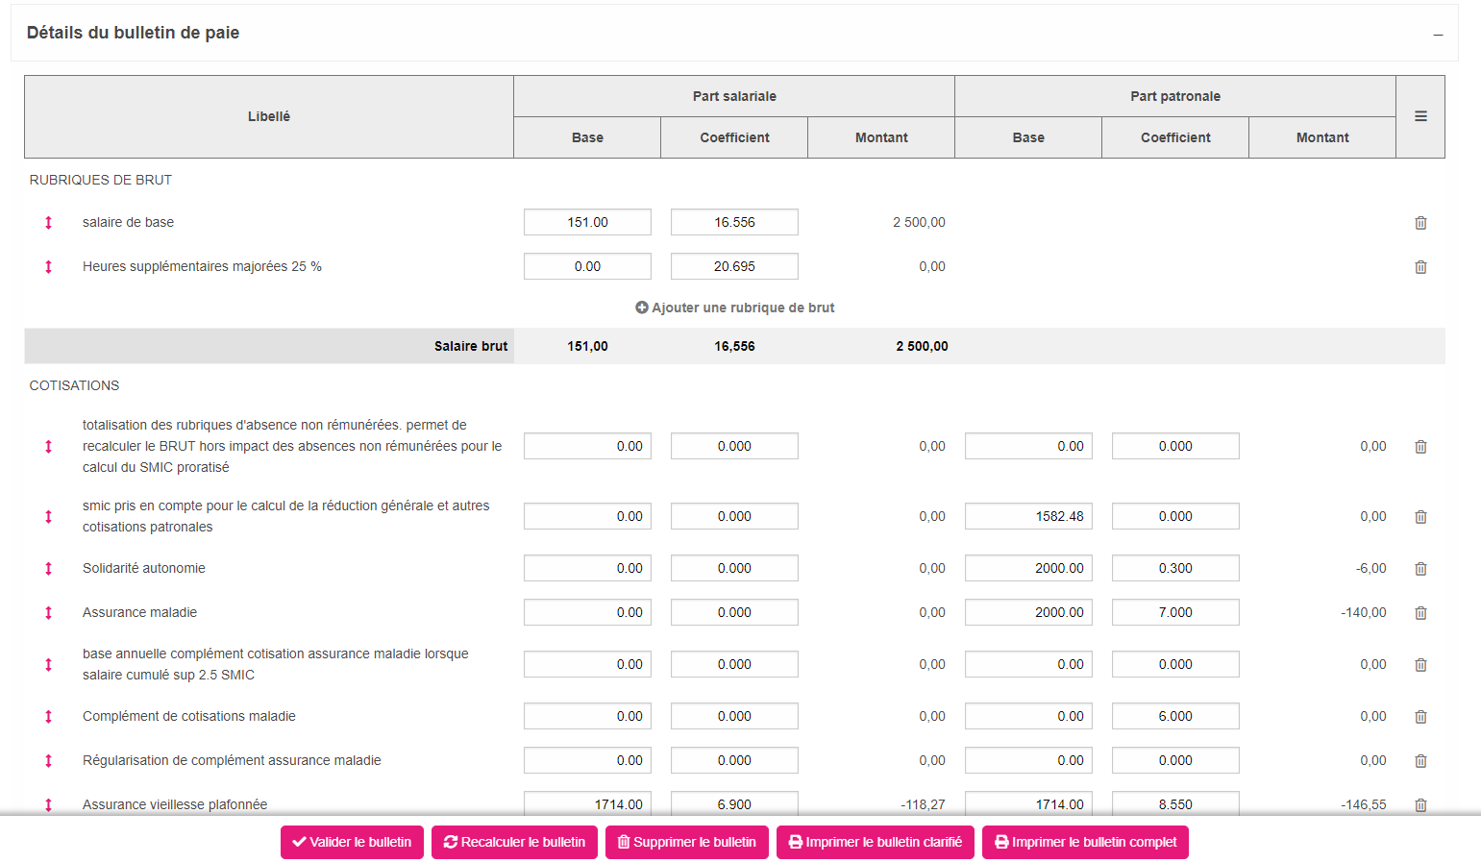Viewport: 1481px width, 863px height.
Task: Remove the Solidarité autonomie line
Action: pos(1420,569)
